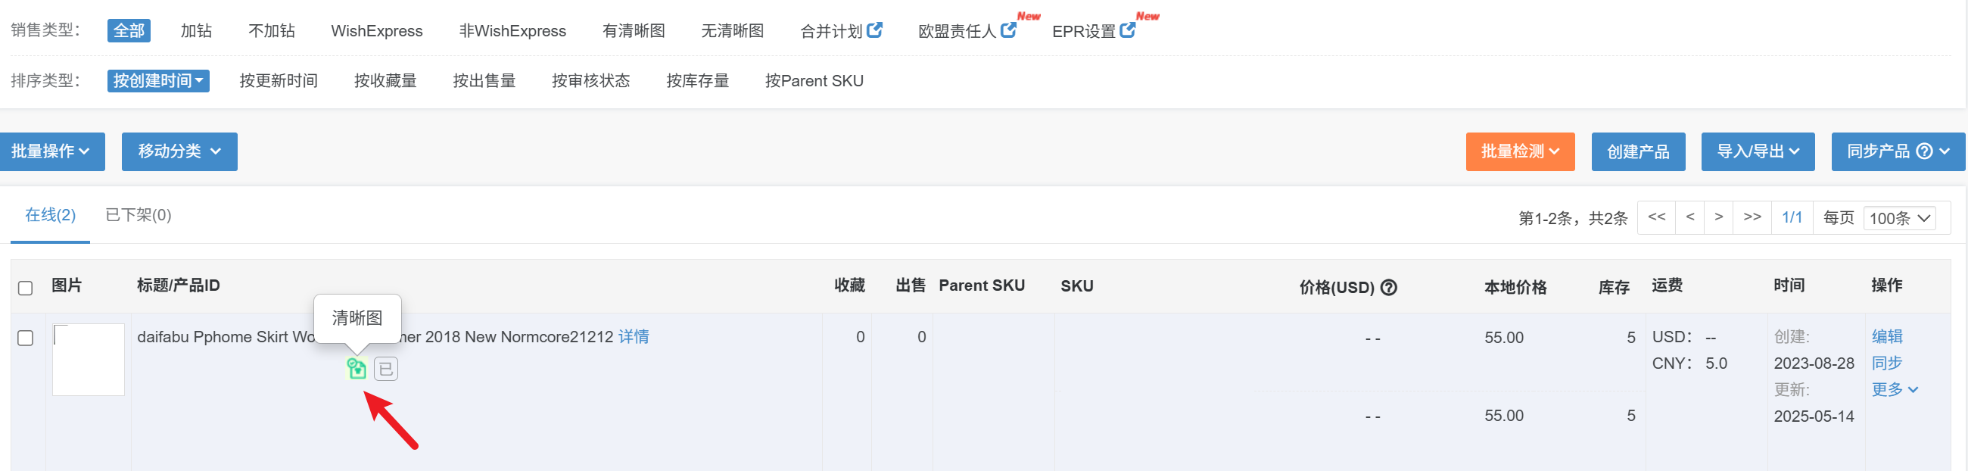
Task: Open the 移动分类 dropdown
Action: coord(179,151)
